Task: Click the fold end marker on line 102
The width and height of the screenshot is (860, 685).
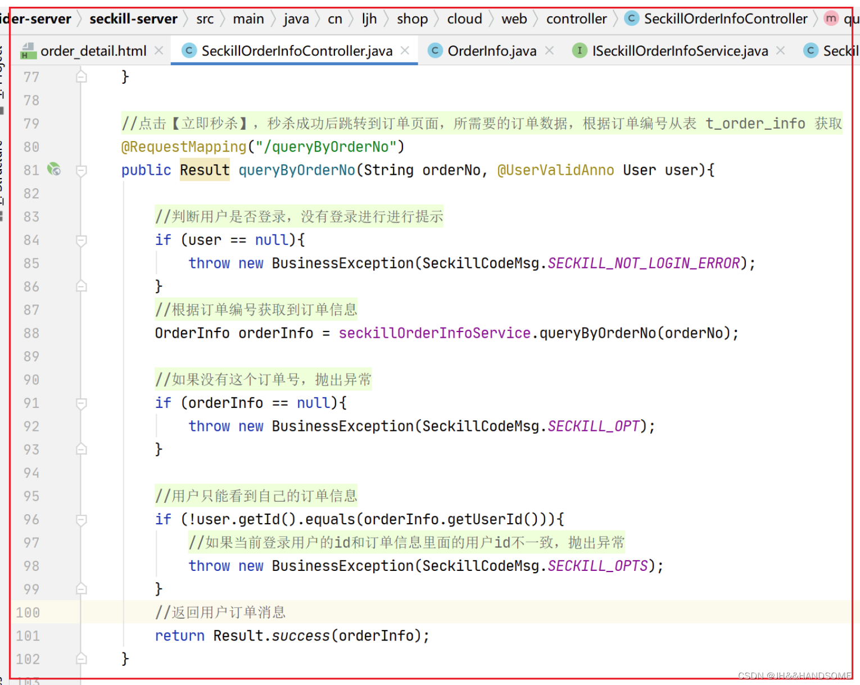Action: pos(82,659)
